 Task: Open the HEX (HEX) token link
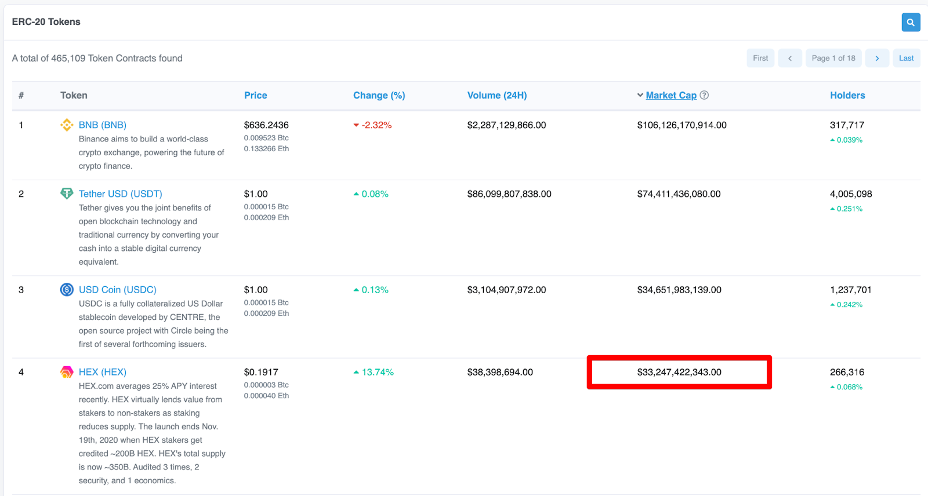pyautogui.click(x=103, y=372)
